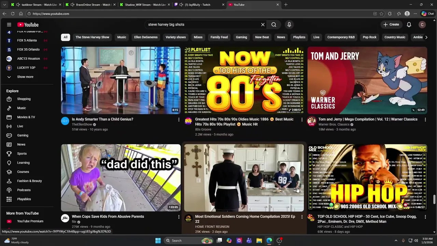
Task: Open the browser tab search dropdown
Action: pyautogui.click(x=4, y=5)
